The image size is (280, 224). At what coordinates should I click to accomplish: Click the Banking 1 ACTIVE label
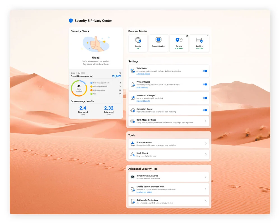pos(199,47)
